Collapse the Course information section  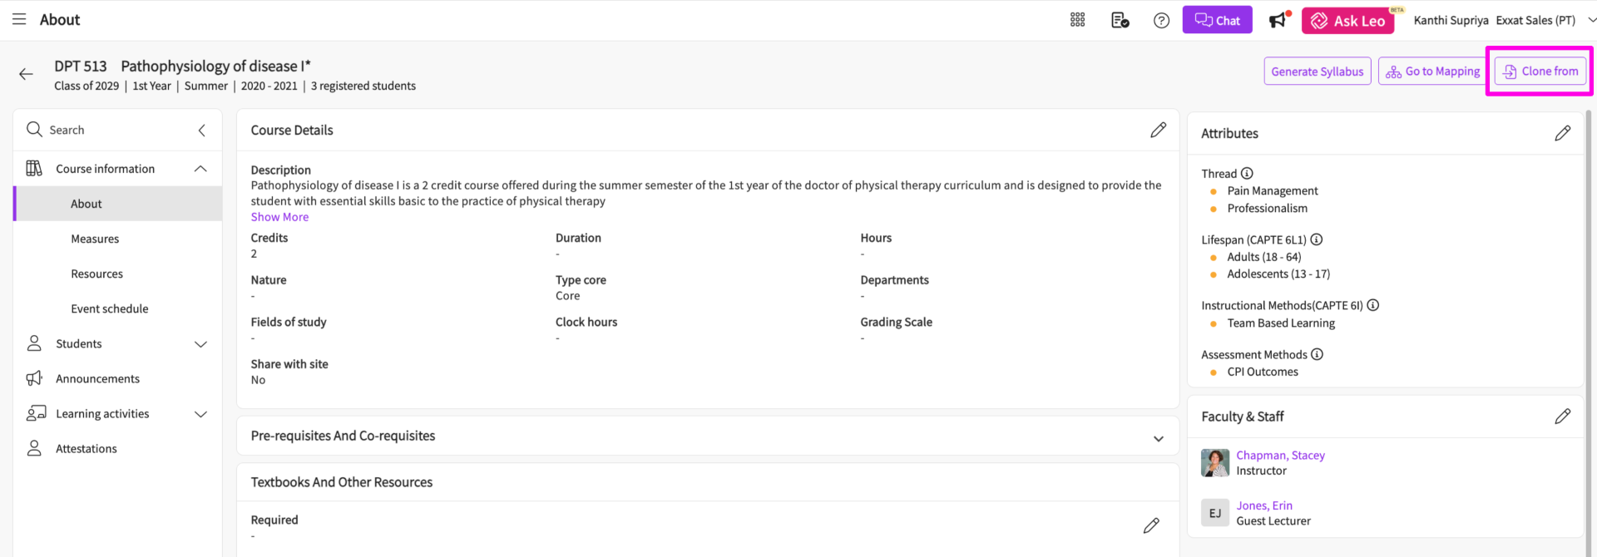pyautogui.click(x=200, y=169)
